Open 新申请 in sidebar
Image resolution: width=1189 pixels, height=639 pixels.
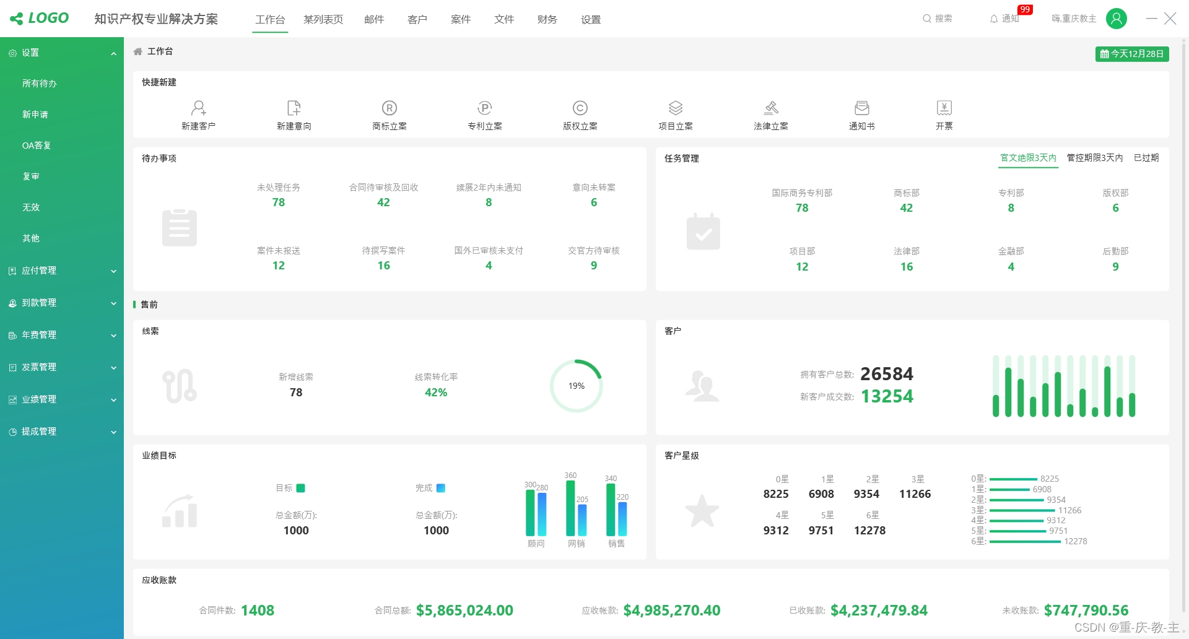pos(35,115)
